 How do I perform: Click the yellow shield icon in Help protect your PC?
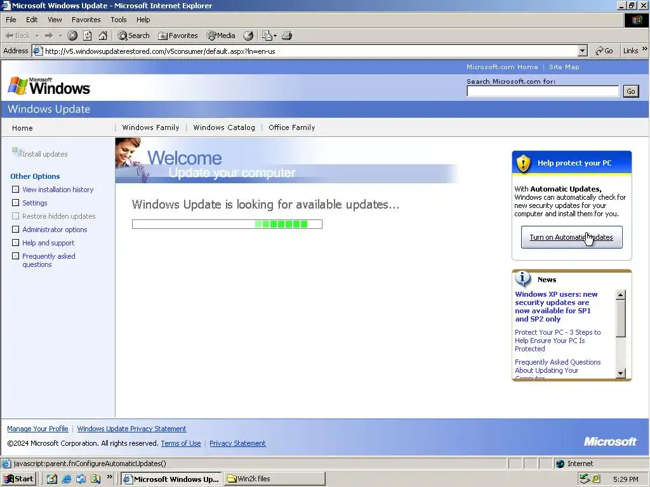pyautogui.click(x=524, y=163)
